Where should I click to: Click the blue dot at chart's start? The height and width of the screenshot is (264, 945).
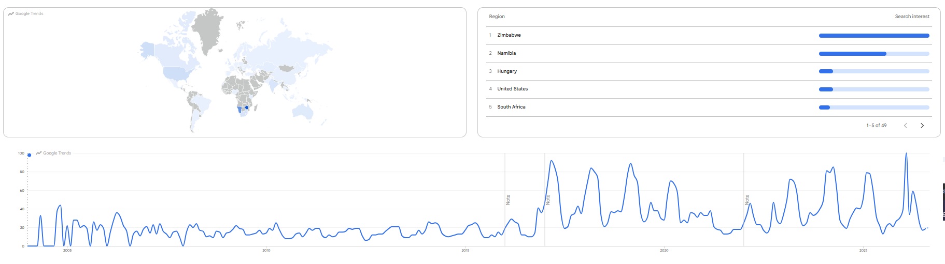pyautogui.click(x=30, y=155)
